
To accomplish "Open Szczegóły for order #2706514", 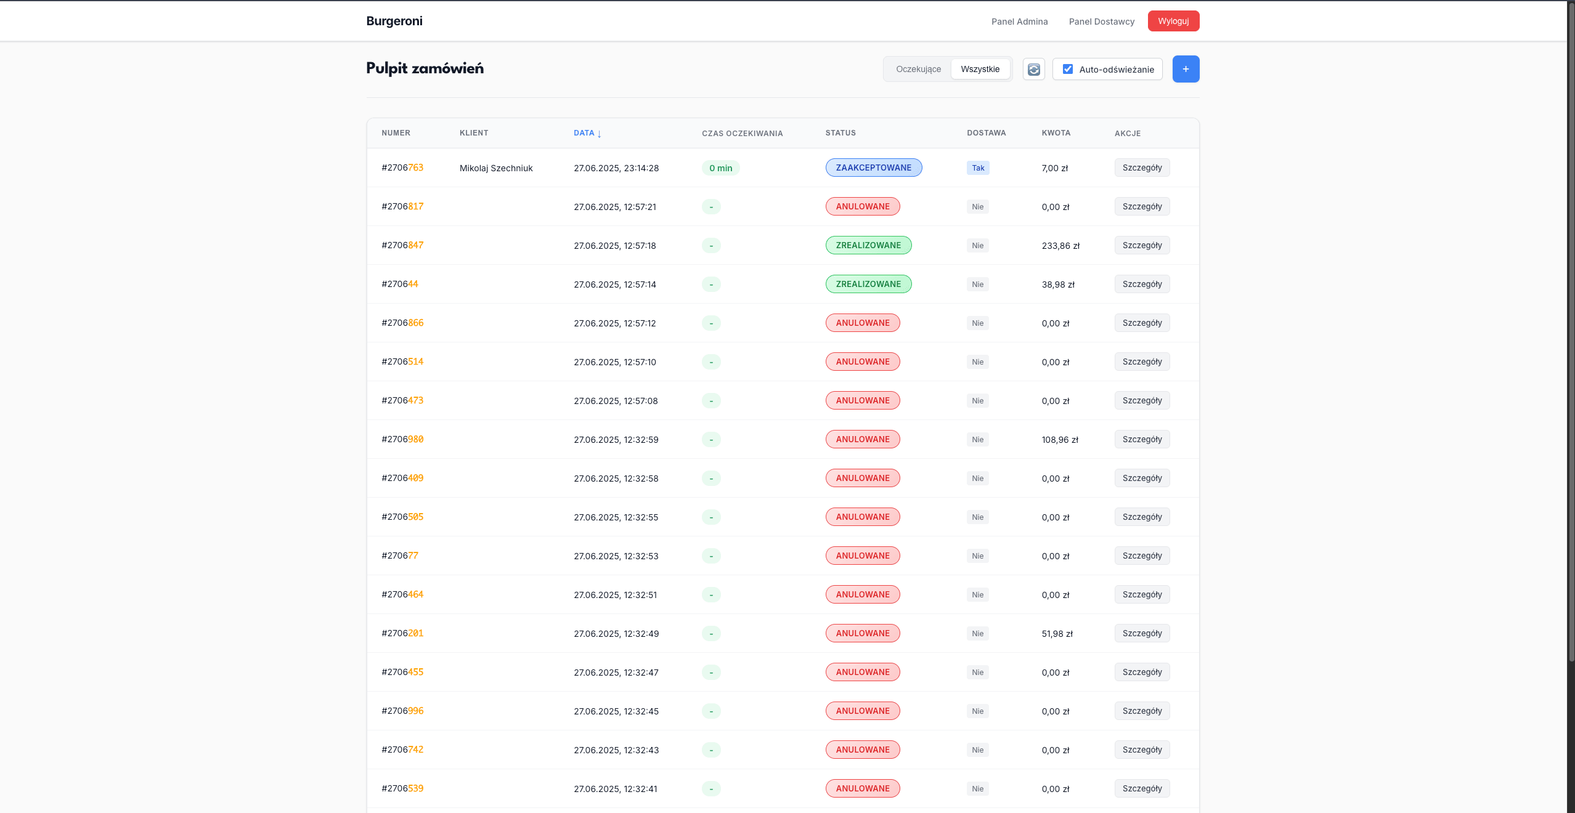I will tap(1142, 362).
